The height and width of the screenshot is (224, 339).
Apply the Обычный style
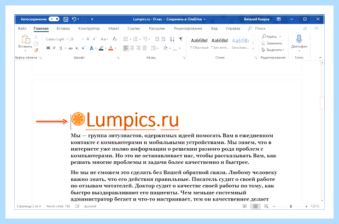(x=199, y=44)
